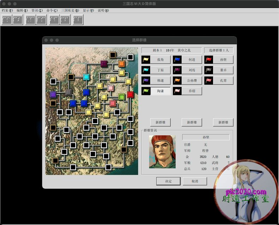
Task: Click the orange flag beside 公孙瓒
Action: click(x=177, y=81)
